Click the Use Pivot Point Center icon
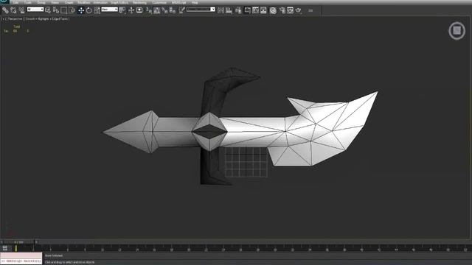Screen dimensions: 472x265 coord(122,10)
